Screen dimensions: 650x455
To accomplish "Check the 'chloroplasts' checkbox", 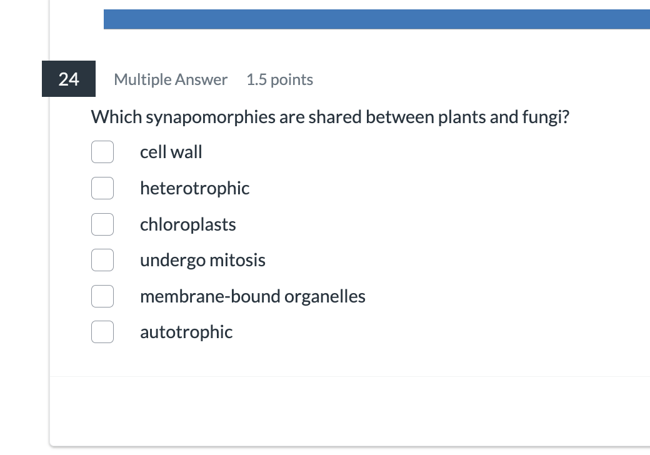I will click(102, 224).
